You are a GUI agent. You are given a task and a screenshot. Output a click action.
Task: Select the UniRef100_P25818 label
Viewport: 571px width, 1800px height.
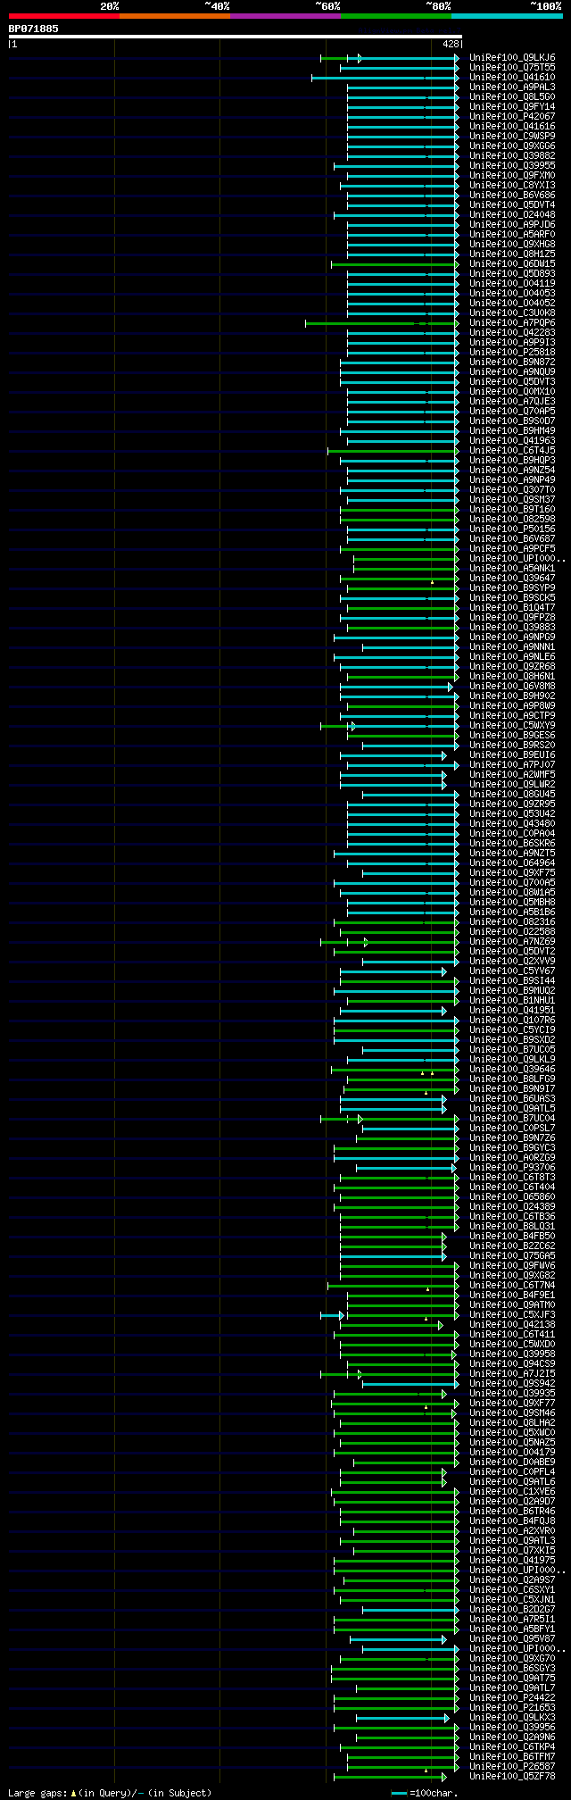(x=512, y=352)
